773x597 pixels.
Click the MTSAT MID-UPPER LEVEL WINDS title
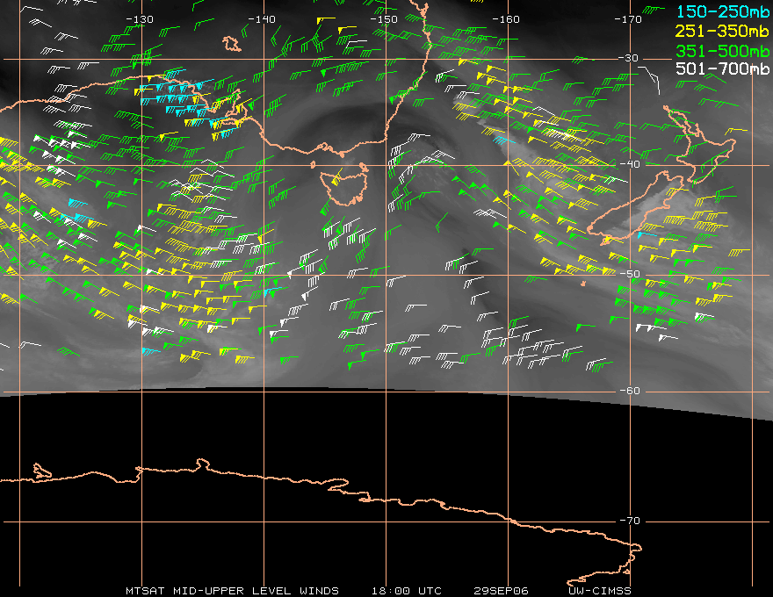(x=232, y=591)
